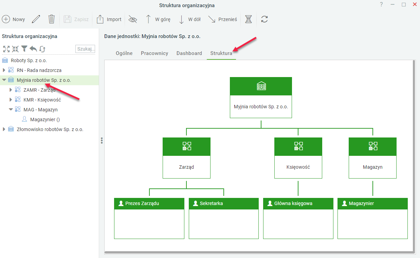Image resolution: width=420 pixels, height=258 pixels.
Task: Click the expand all tree icon
Action: 6,49
